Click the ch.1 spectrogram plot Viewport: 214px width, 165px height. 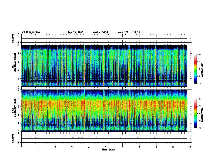(x=104, y=66)
